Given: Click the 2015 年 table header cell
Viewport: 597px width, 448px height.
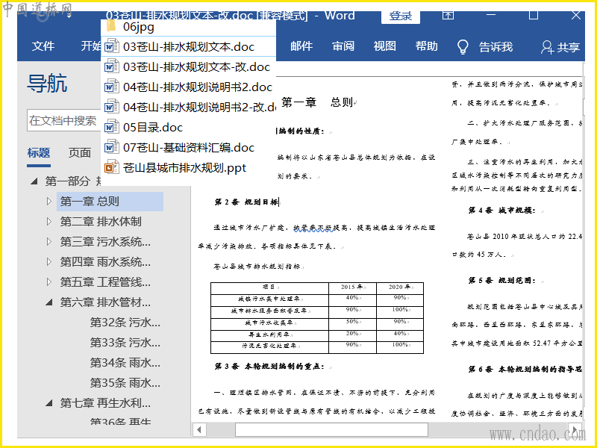Looking at the screenshot, I should click(x=352, y=287).
